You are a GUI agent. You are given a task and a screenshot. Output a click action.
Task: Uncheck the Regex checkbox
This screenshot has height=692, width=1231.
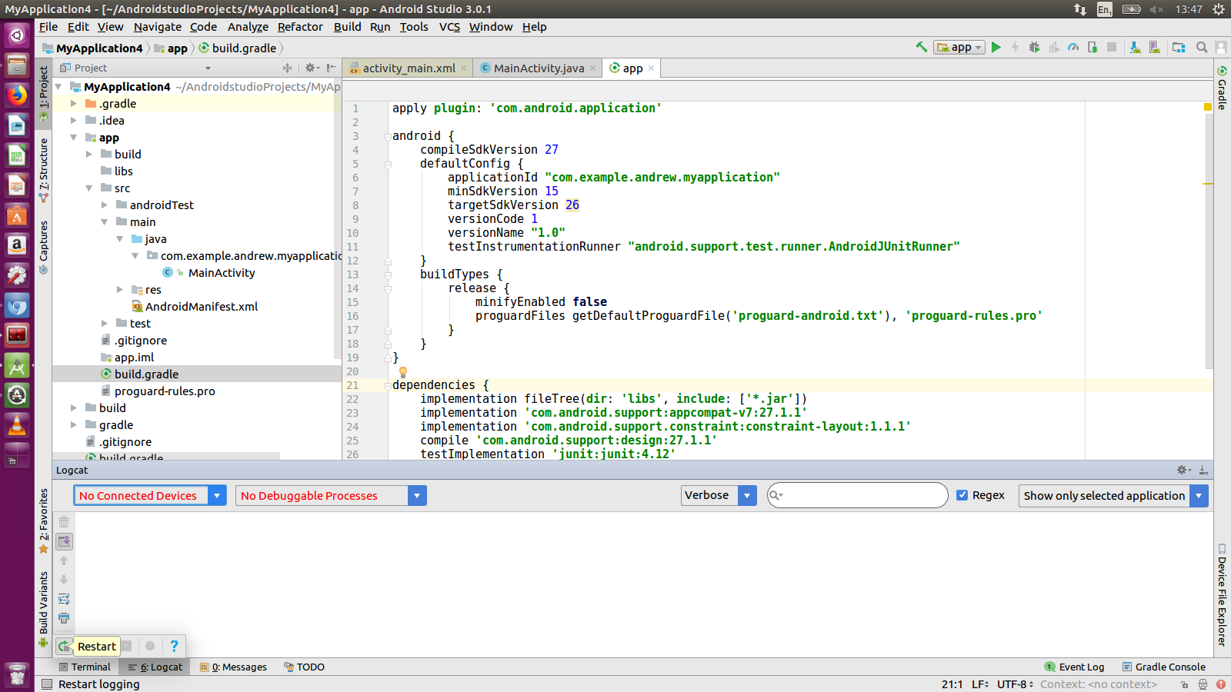coord(962,495)
